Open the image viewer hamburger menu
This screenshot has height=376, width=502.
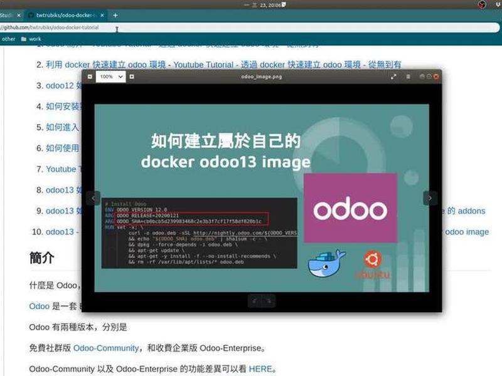tap(409, 76)
